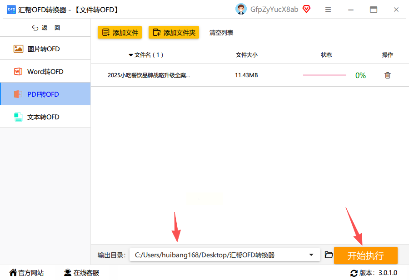This screenshot has width=409, height=280.
Task: Open the 在线客服 link
Action: click(x=86, y=273)
